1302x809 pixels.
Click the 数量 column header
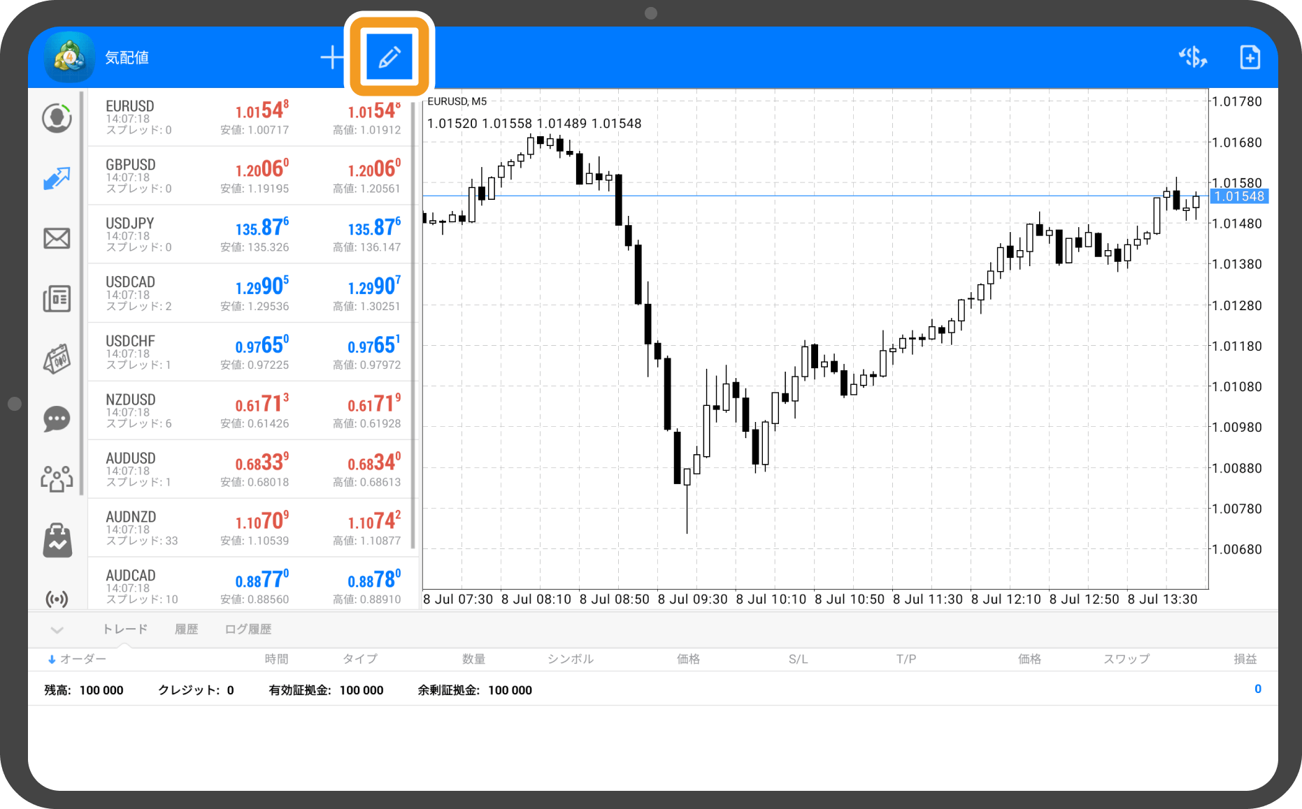473,659
